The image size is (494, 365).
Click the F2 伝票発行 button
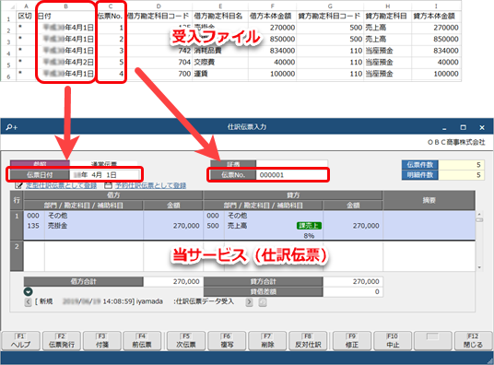point(62,341)
